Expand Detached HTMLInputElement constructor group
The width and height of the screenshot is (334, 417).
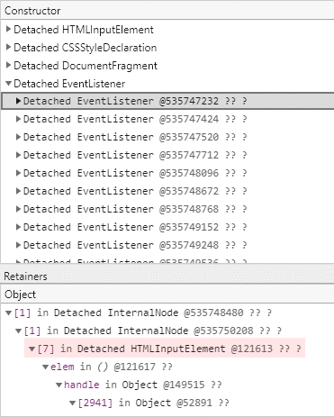(8, 29)
